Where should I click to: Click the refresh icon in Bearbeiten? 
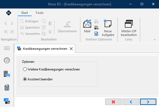pyautogui.click(x=50, y=32)
